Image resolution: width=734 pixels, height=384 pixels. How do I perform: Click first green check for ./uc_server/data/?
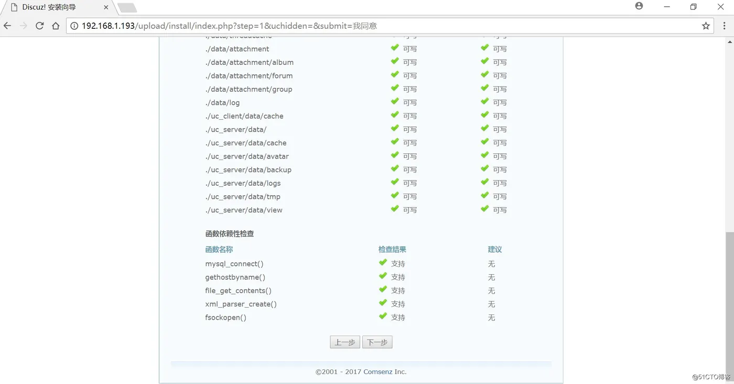(395, 128)
